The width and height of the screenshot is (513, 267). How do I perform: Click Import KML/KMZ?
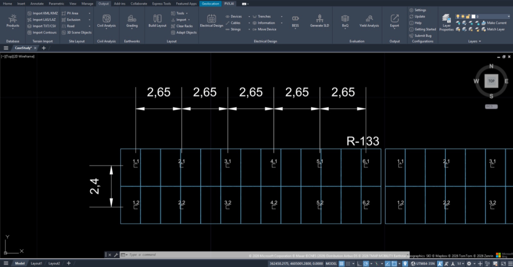tap(43, 13)
